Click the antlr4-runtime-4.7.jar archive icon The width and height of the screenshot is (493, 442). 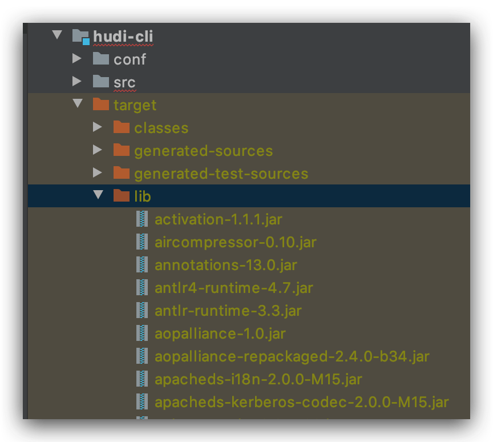(x=142, y=287)
